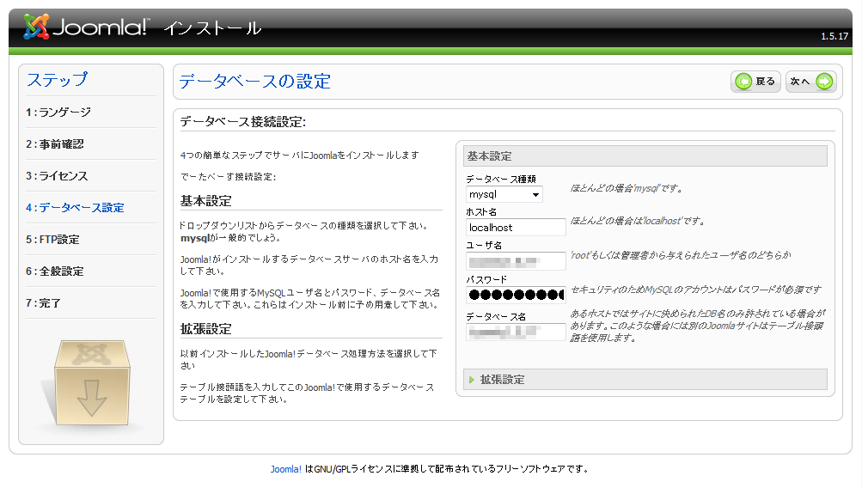Focus the ホスト名 localhost field

coord(516,228)
